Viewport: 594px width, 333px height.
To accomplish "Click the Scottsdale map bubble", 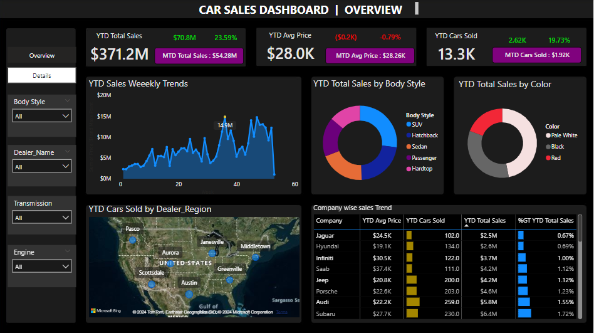I will point(152,284).
